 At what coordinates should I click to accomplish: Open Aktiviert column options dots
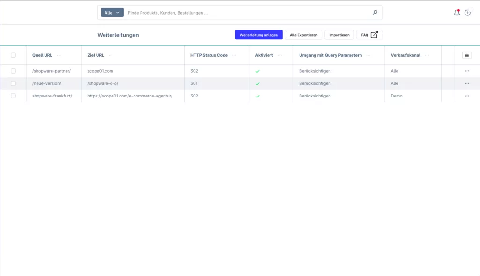(x=280, y=55)
